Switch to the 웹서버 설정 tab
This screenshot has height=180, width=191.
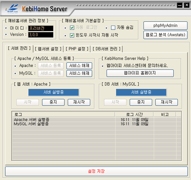click(x=48, y=49)
